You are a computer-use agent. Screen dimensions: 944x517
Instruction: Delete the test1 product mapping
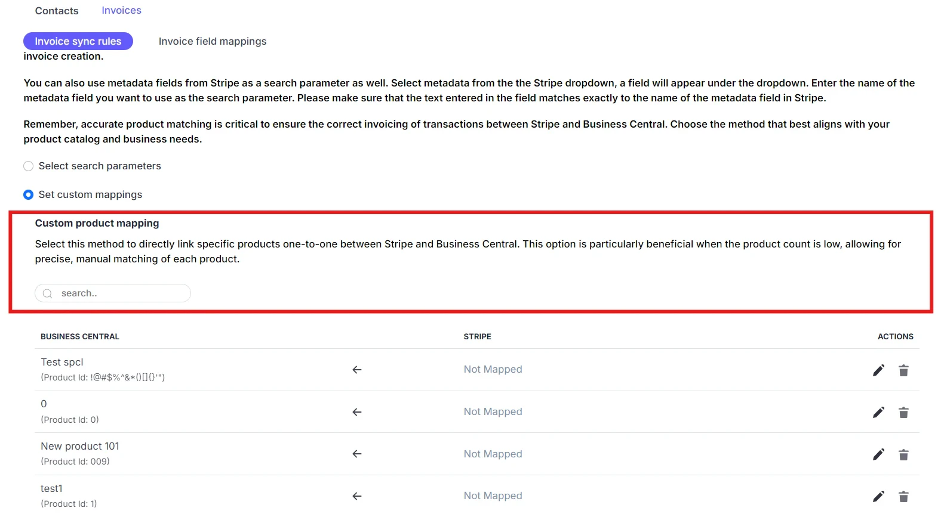click(903, 496)
